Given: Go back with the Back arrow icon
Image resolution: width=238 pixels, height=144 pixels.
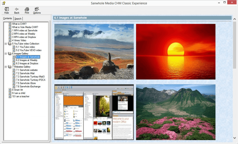Looking at the screenshot, I should [17, 9].
